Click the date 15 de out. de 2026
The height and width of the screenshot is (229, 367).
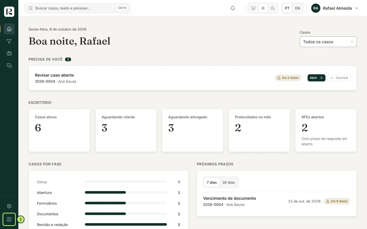pyautogui.click(x=304, y=201)
